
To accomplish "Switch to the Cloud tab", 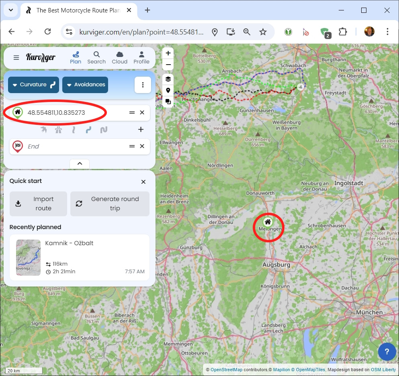I will [x=119, y=57].
